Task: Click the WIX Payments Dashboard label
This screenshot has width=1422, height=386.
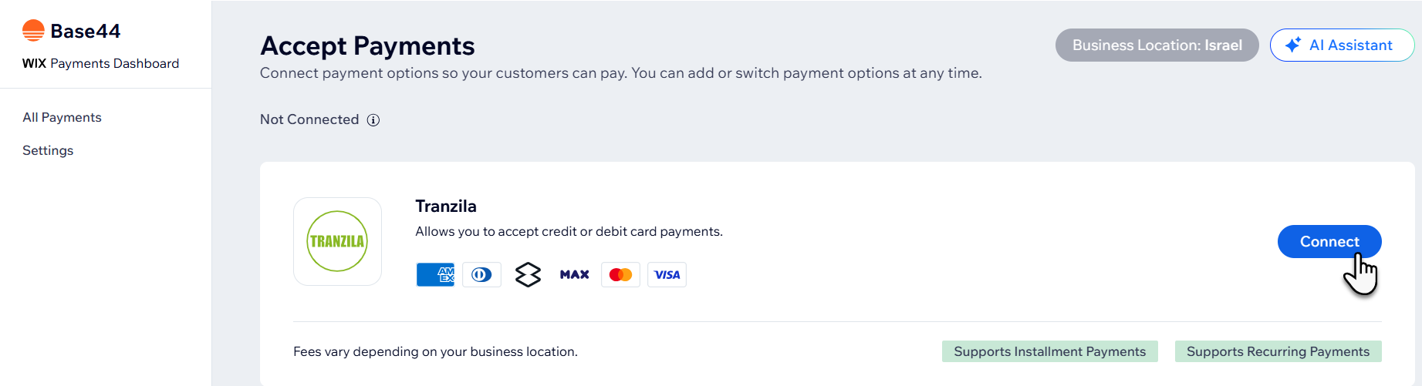Action: 100,63
